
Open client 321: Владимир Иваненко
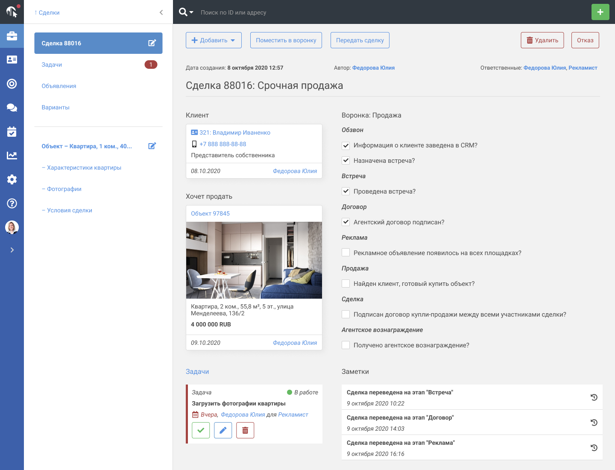(235, 132)
